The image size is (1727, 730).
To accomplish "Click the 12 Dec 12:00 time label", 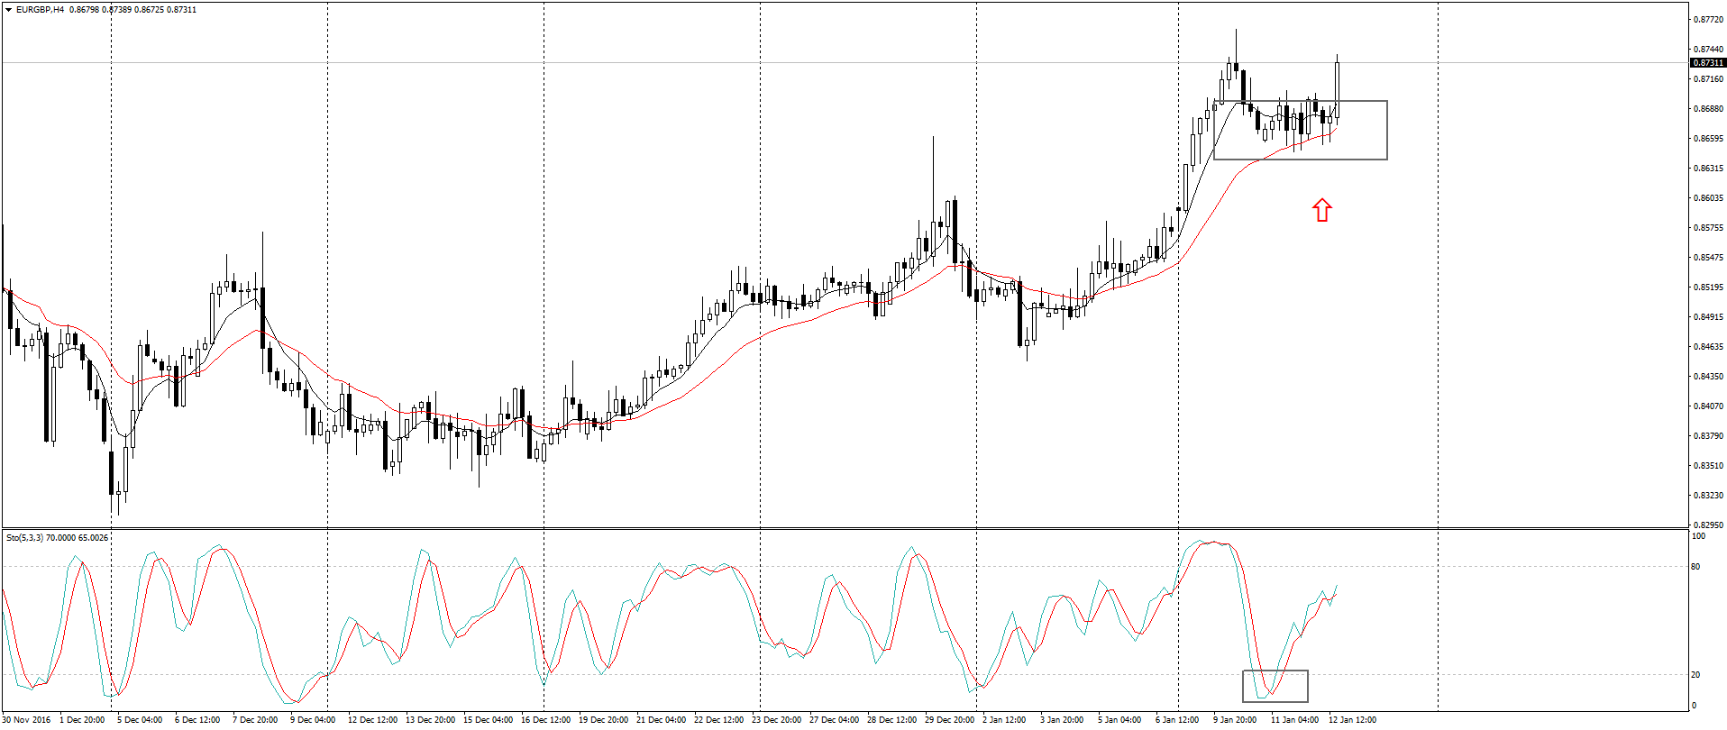I will tap(373, 720).
